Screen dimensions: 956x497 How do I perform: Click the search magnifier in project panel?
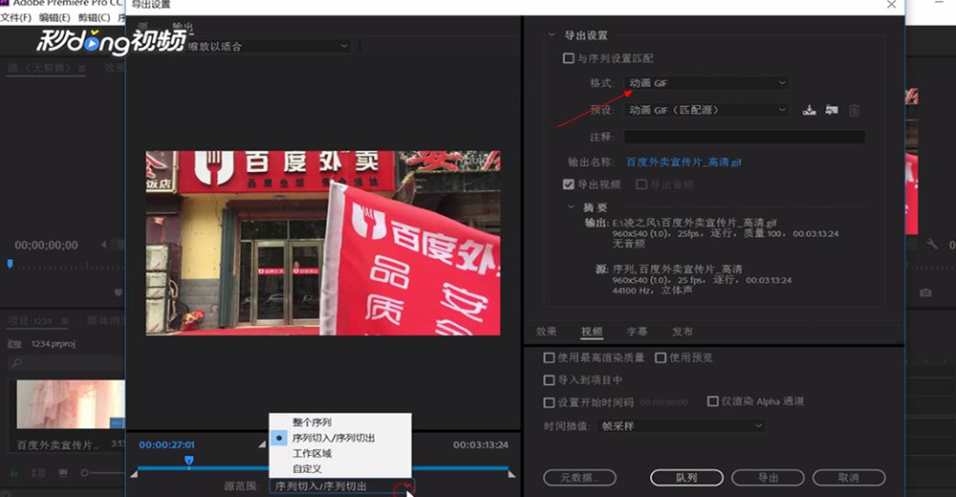16,363
